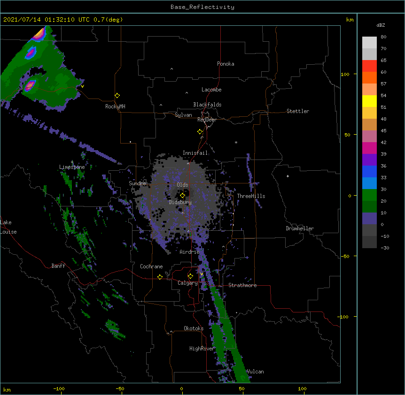Click the km unit label at bottom left
Screen dimensions: 405x395
(7, 389)
